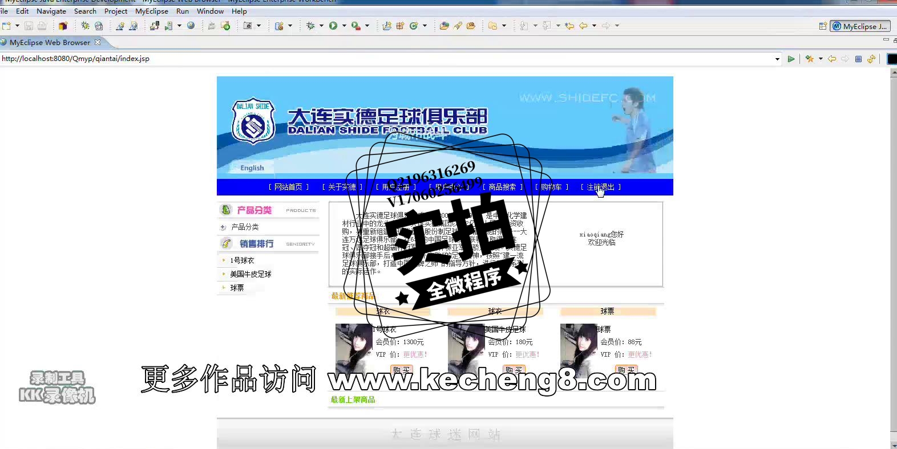Click 球票 in sales ranking list
Viewport: 897px width, 449px height.
pyautogui.click(x=237, y=288)
